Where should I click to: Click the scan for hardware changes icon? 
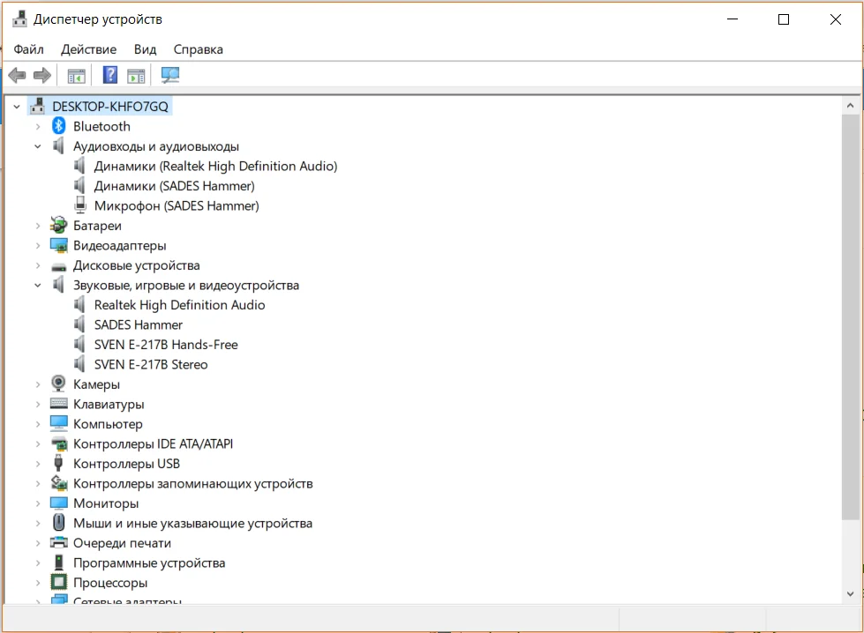[x=170, y=76]
